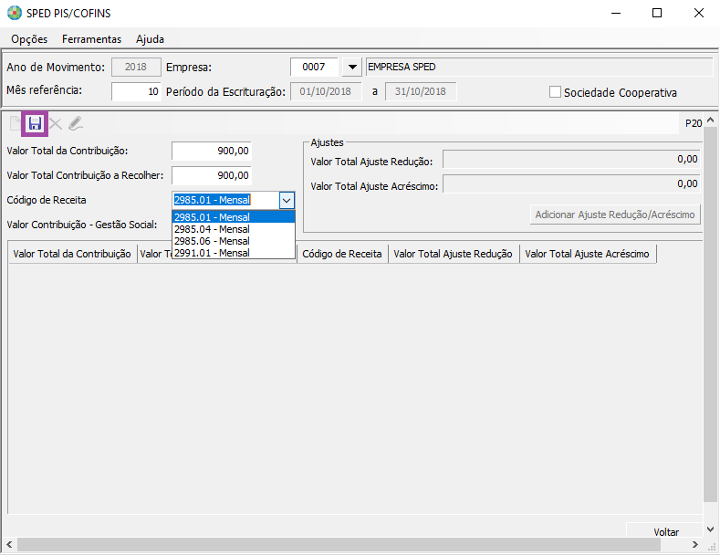720x555 pixels.
Task: Select option 2985.01 - Mensal in list
Action: 234,217
